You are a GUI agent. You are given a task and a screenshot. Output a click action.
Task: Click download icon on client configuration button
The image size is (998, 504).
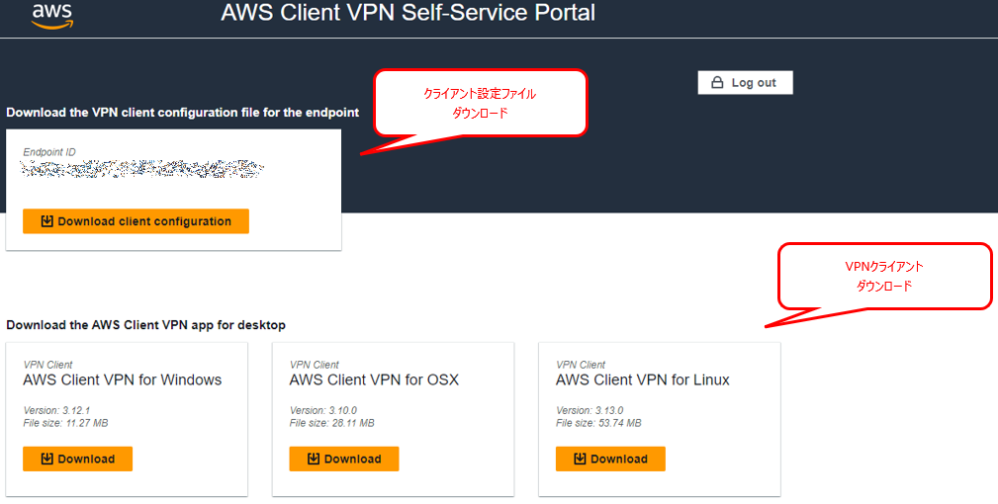tap(47, 221)
